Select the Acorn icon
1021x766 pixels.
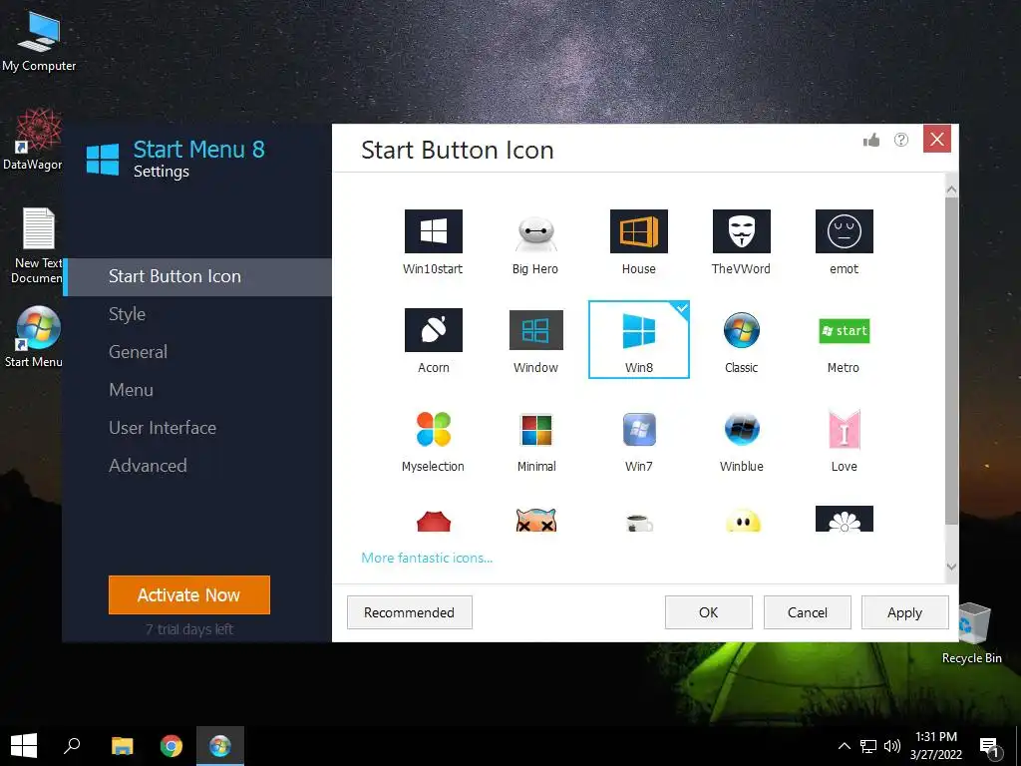point(433,341)
